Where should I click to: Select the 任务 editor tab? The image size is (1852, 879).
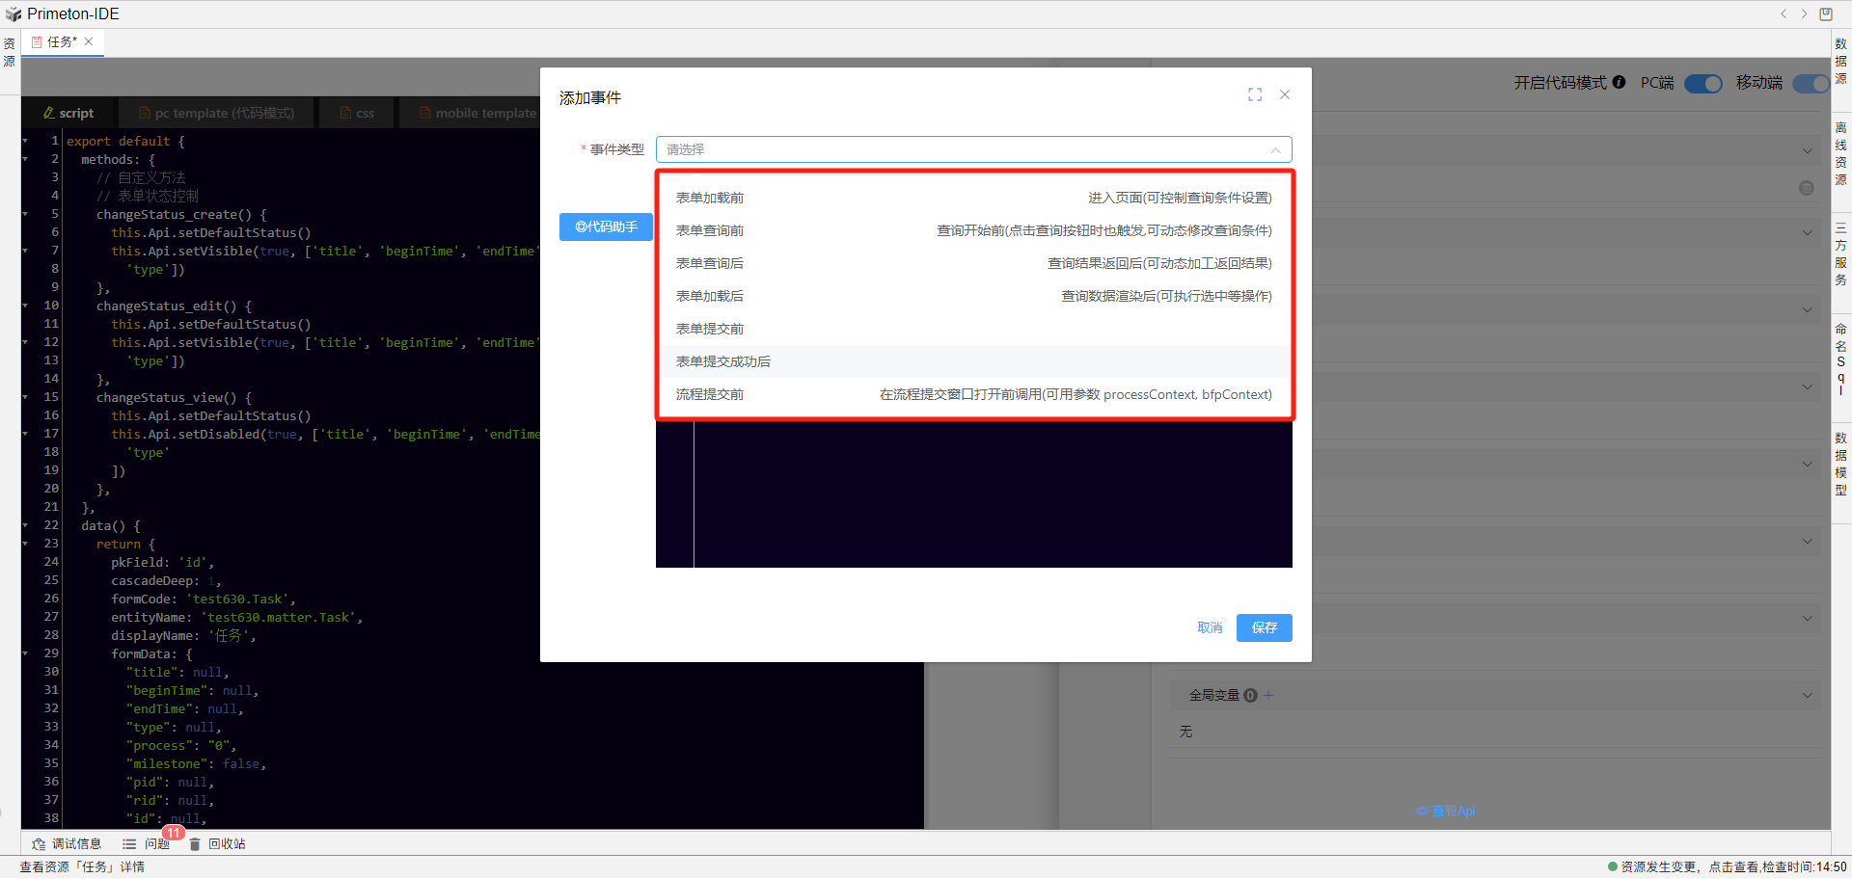tap(62, 42)
